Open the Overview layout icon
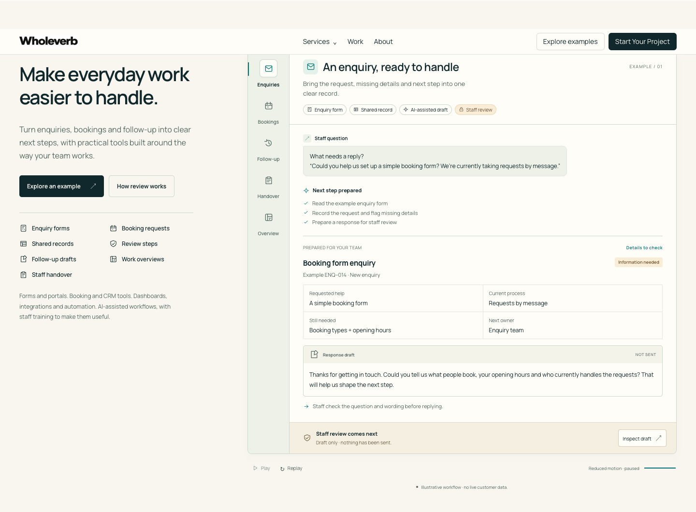The width and height of the screenshot is (696, 512). pos(268,217)
